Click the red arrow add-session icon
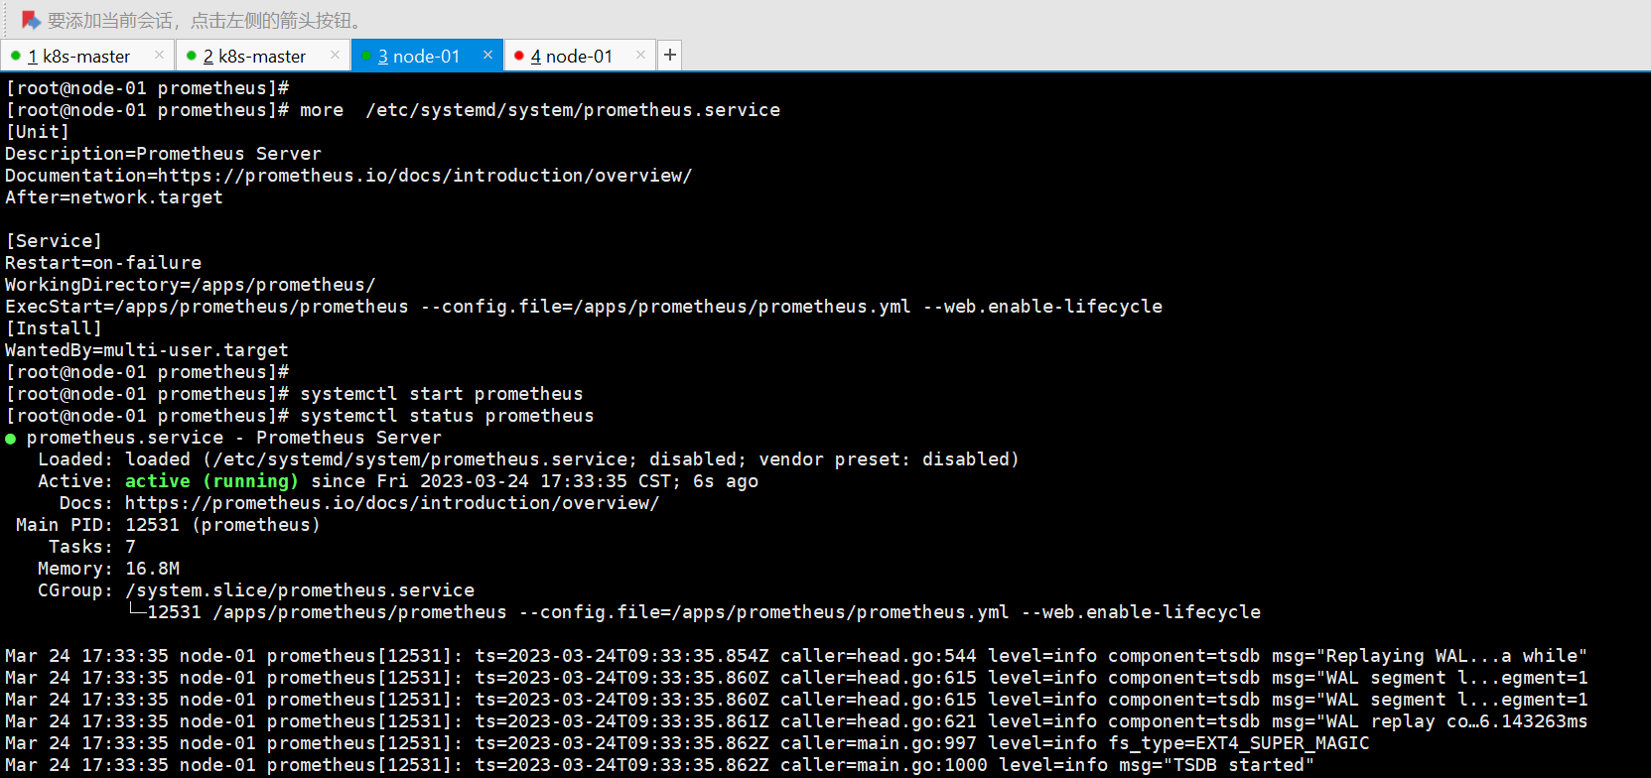Screen dimensions: 1651x778 (31, 20)
